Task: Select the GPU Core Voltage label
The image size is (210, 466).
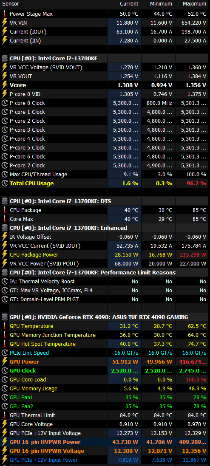Action: [31, 424]
